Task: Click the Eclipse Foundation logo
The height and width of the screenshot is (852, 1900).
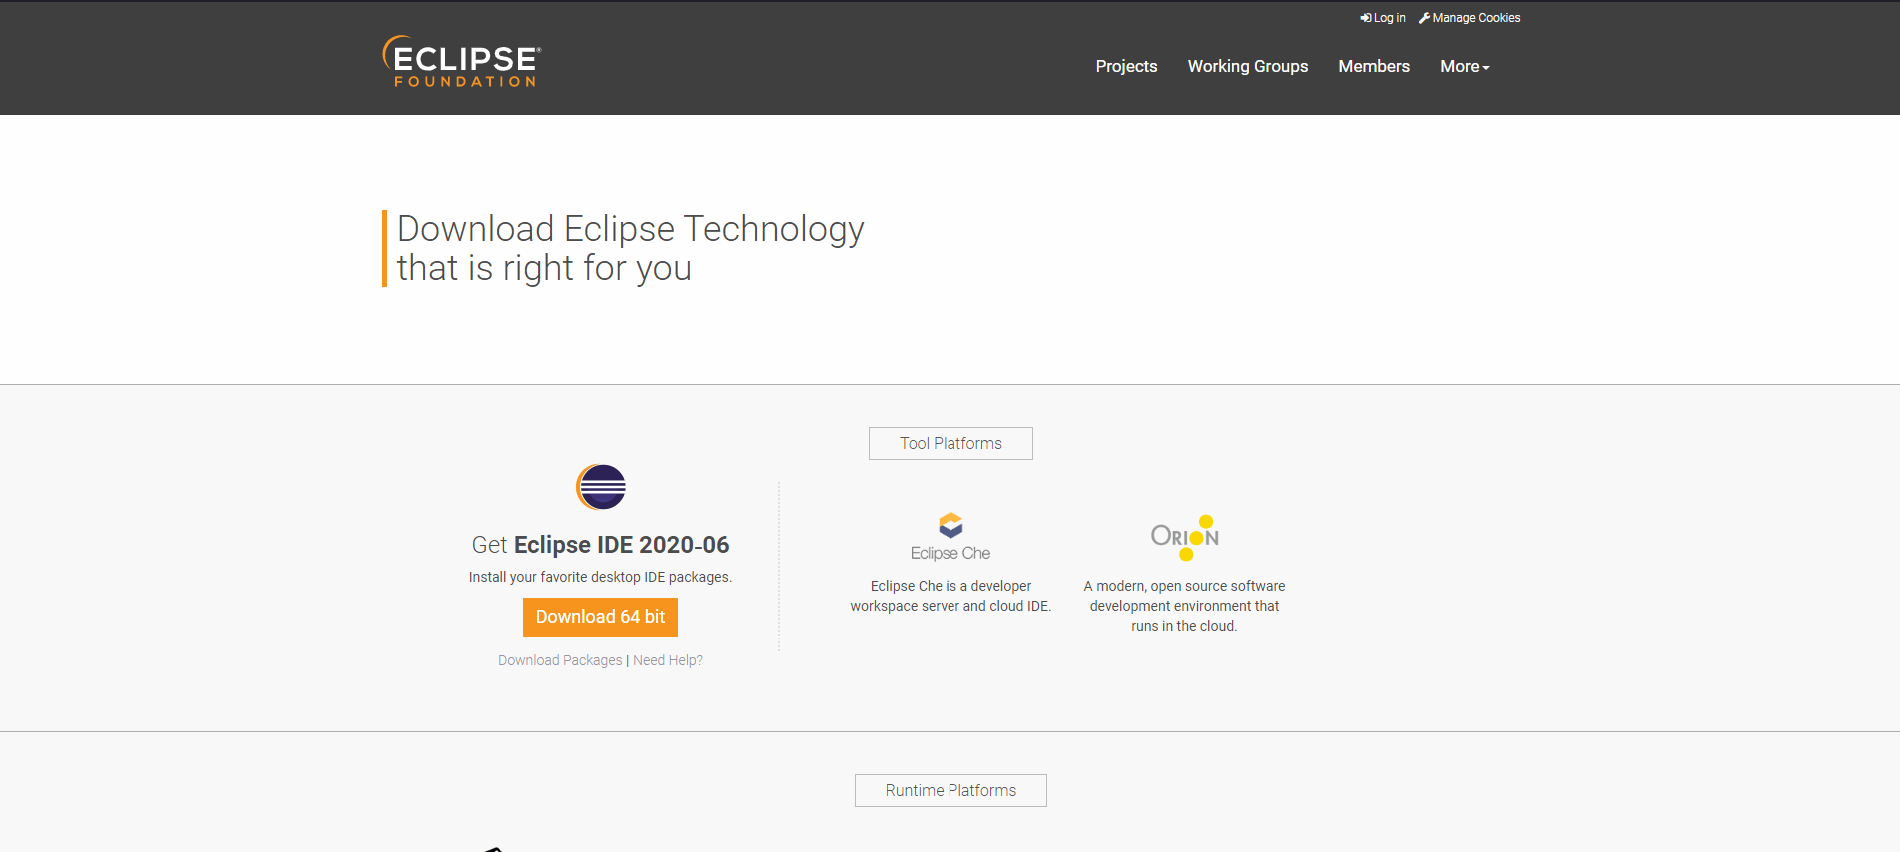Action: [x=461, y=62]
